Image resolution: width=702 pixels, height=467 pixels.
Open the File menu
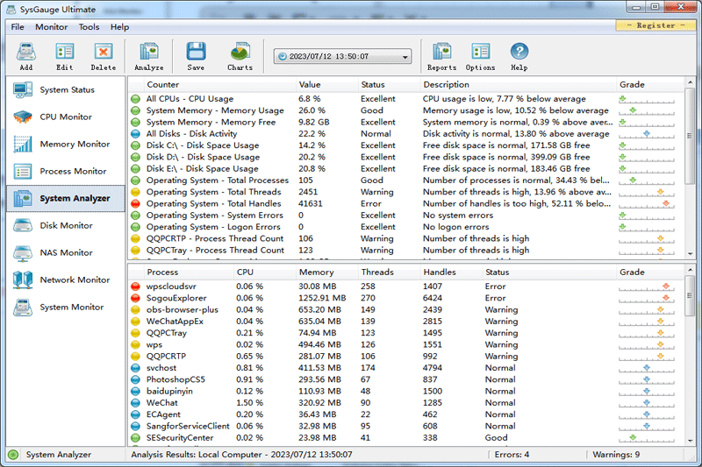coord(18,27)
